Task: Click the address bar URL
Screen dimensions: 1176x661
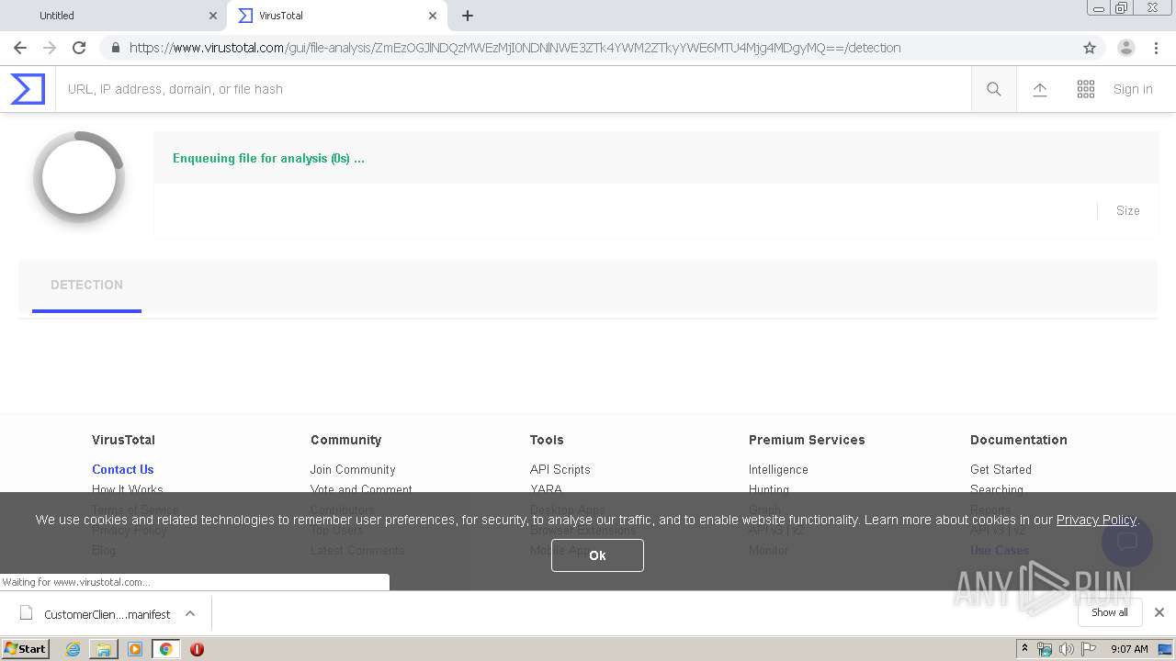Action: tap(514, 48)
